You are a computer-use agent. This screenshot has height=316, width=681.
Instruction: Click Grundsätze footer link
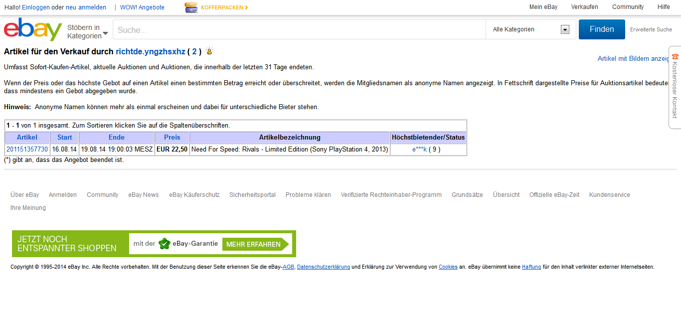(467, 195)
